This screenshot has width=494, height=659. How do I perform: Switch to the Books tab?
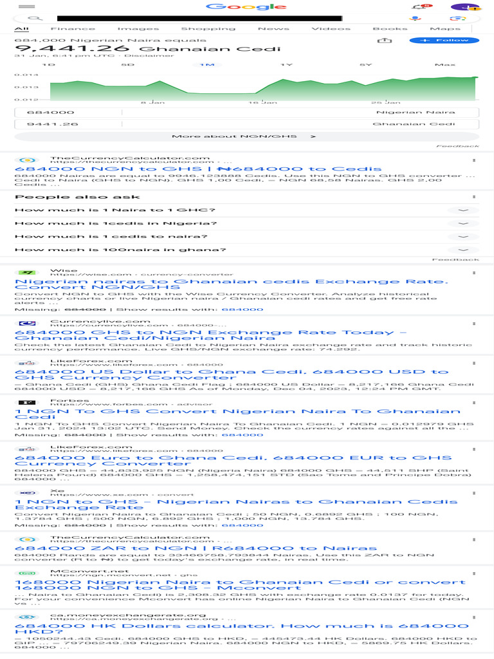tap(390, 28)
